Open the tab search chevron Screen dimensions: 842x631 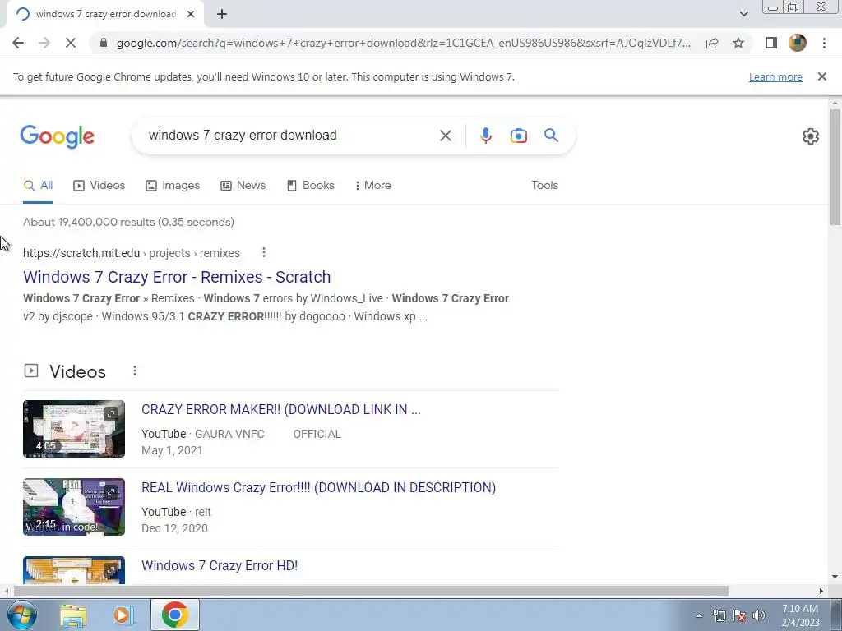coord(743,14)
